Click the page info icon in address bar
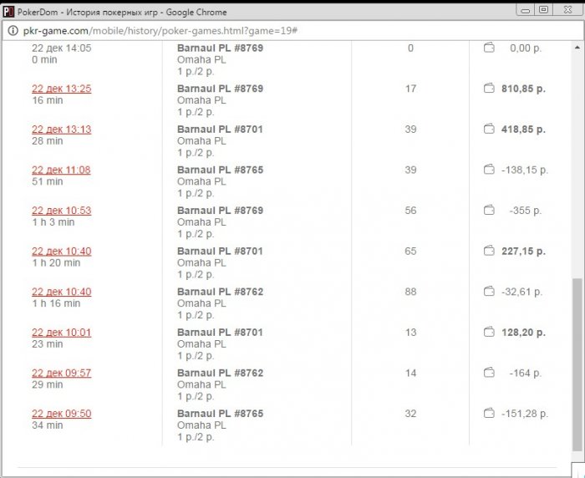The image size is (585, 478). click(x=11, y=30)
